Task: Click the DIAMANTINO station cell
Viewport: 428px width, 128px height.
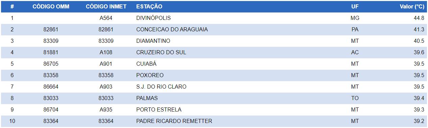Action: [x=153, y=41]
